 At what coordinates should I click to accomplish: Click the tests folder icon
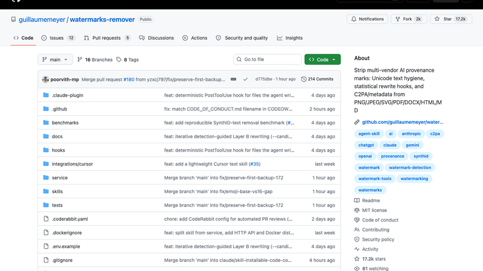[46, 205]
